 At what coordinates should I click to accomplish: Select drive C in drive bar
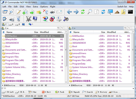[5, 24]
